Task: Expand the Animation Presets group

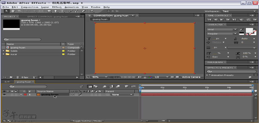Action: click(207, 75)
